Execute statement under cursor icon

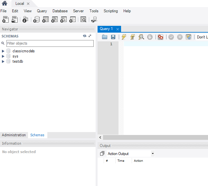click(x=133, y=37)
